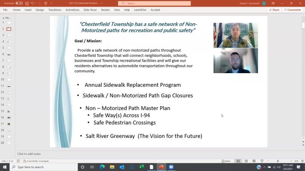Toggle the Notes pane button

click(226, 161)
